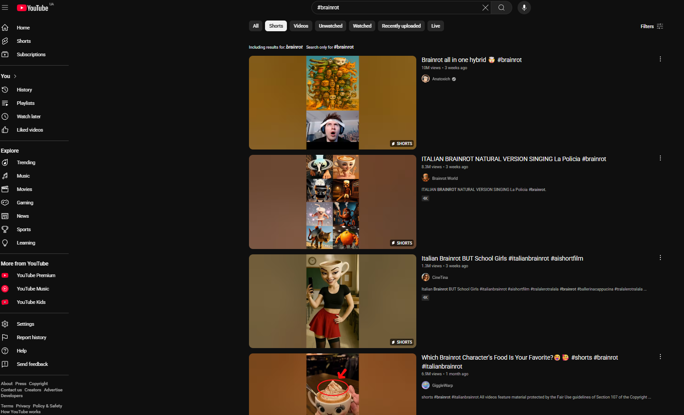
Task: Click 'Italian Brainrot BUT School Girls' title
Action: pyautogui.click(x=502, y=258)
